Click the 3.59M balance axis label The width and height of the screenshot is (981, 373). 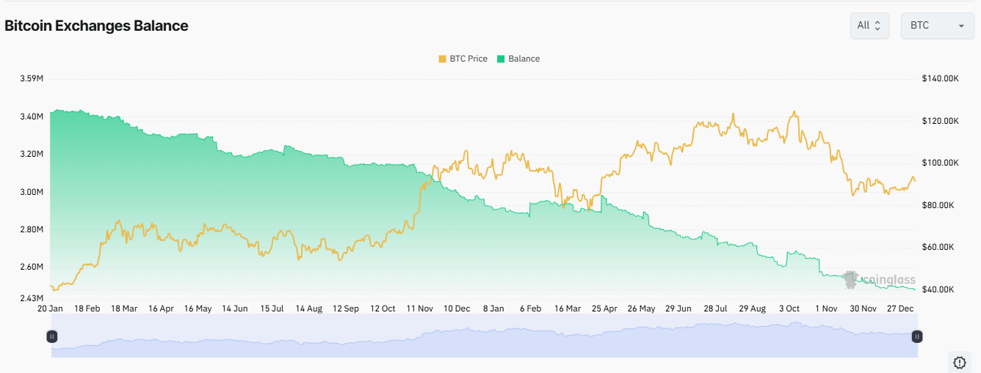coord(32,78)
